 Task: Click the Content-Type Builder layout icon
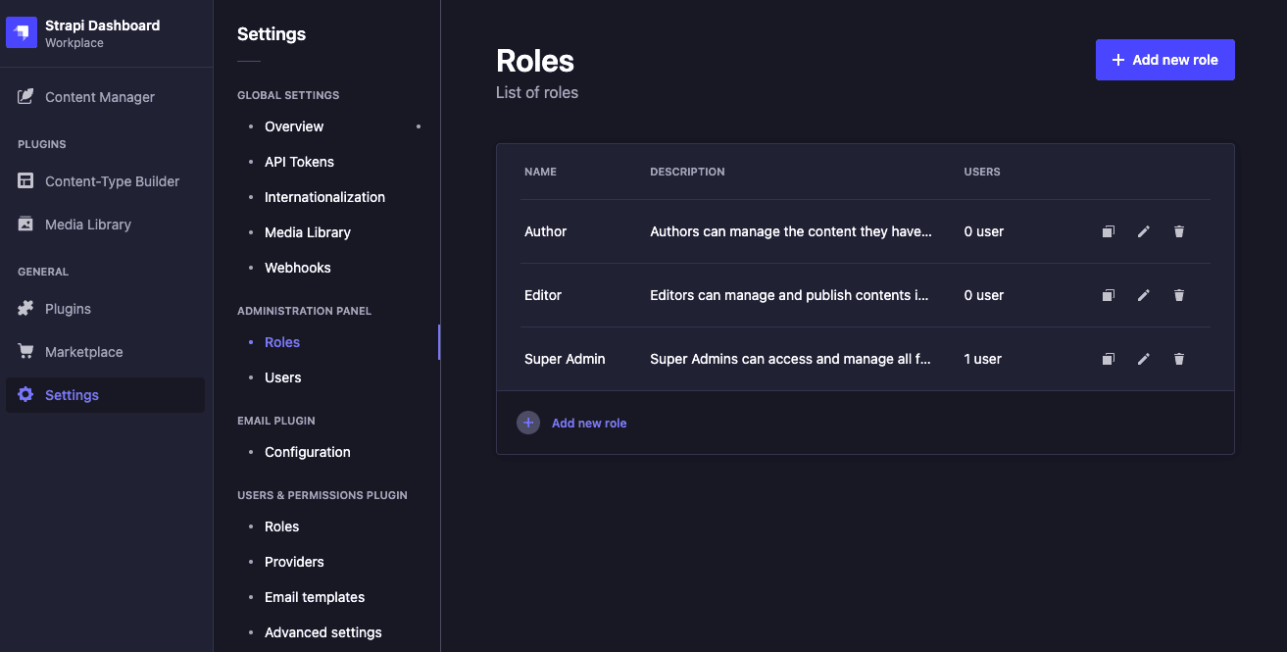(x=25, y=181)
